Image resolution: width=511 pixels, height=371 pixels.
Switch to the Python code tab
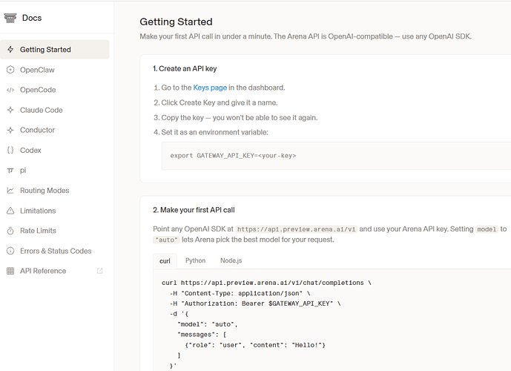(196, 260)
